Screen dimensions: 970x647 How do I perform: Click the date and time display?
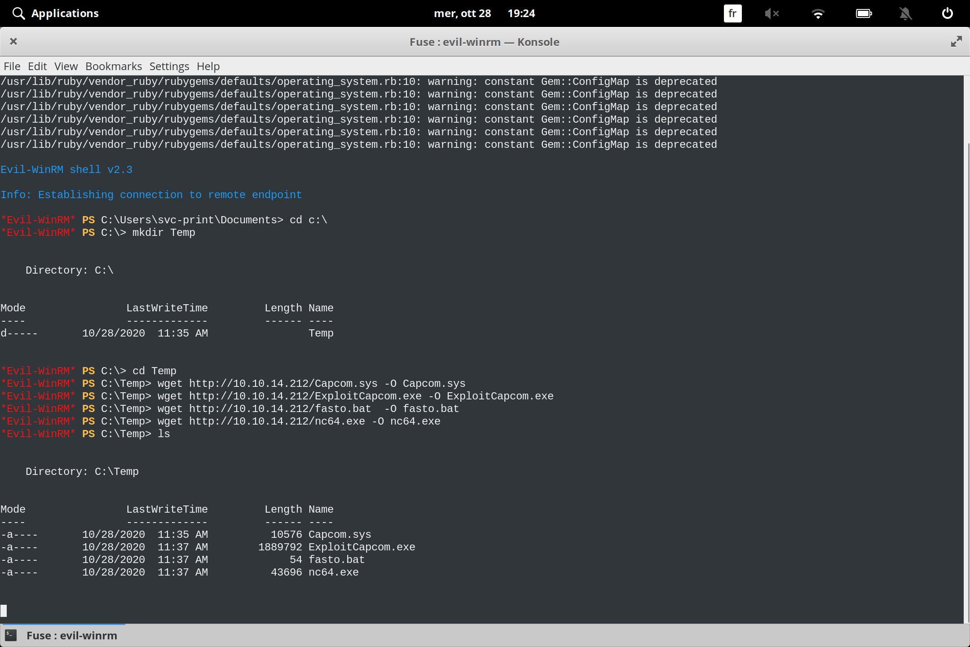484,13
